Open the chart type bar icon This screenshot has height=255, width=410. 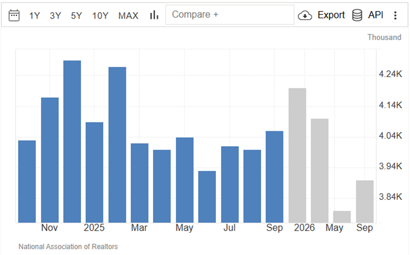point(154,15)
